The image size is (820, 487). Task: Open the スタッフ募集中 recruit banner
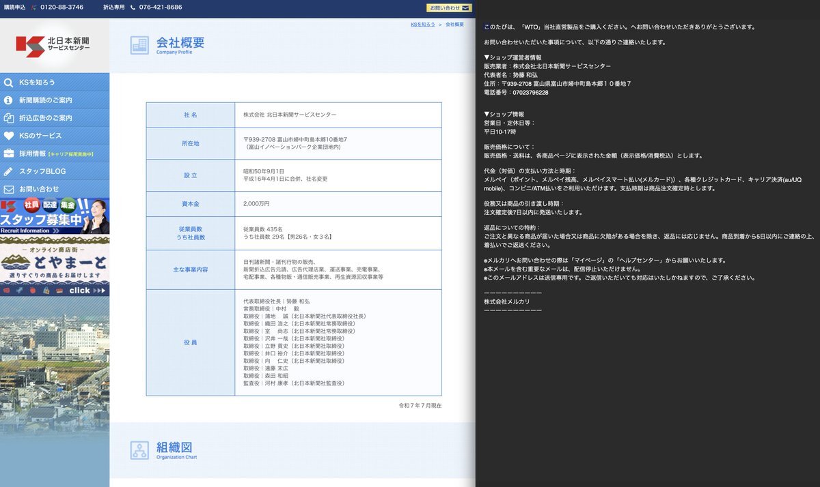coord(55,216)
